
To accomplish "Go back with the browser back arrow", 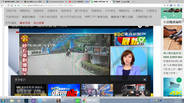I will [x=2, y=5].
